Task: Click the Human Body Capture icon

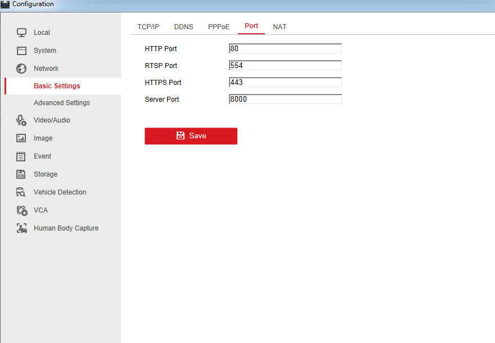Action: point(21,228)
